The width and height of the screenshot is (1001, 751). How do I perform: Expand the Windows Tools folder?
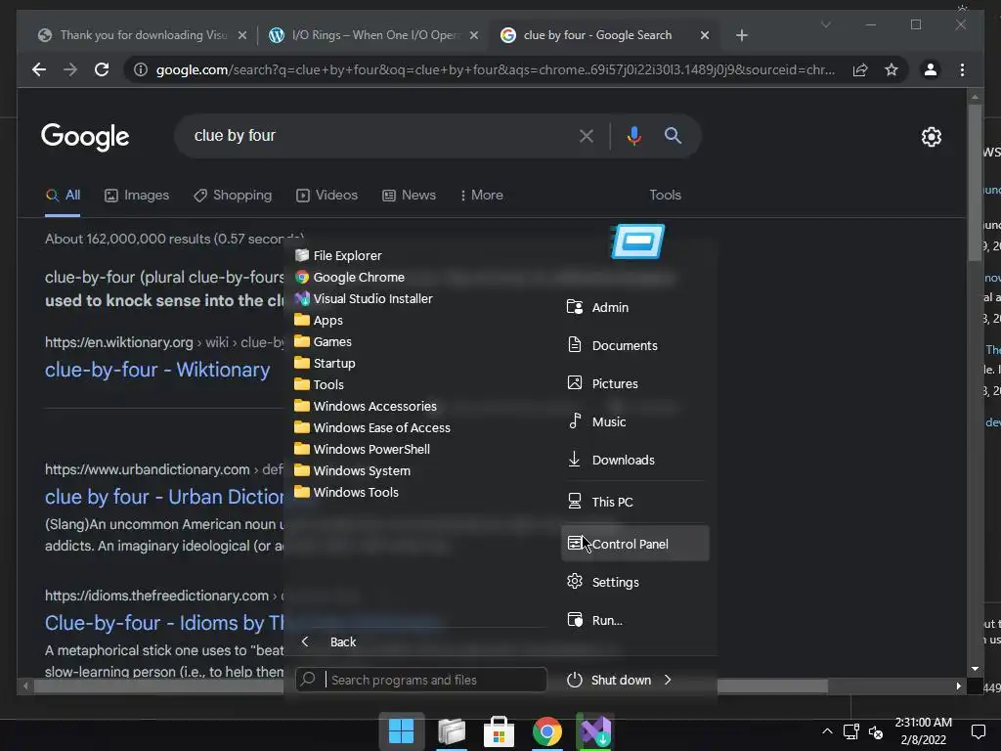click(x=347, y=492)
